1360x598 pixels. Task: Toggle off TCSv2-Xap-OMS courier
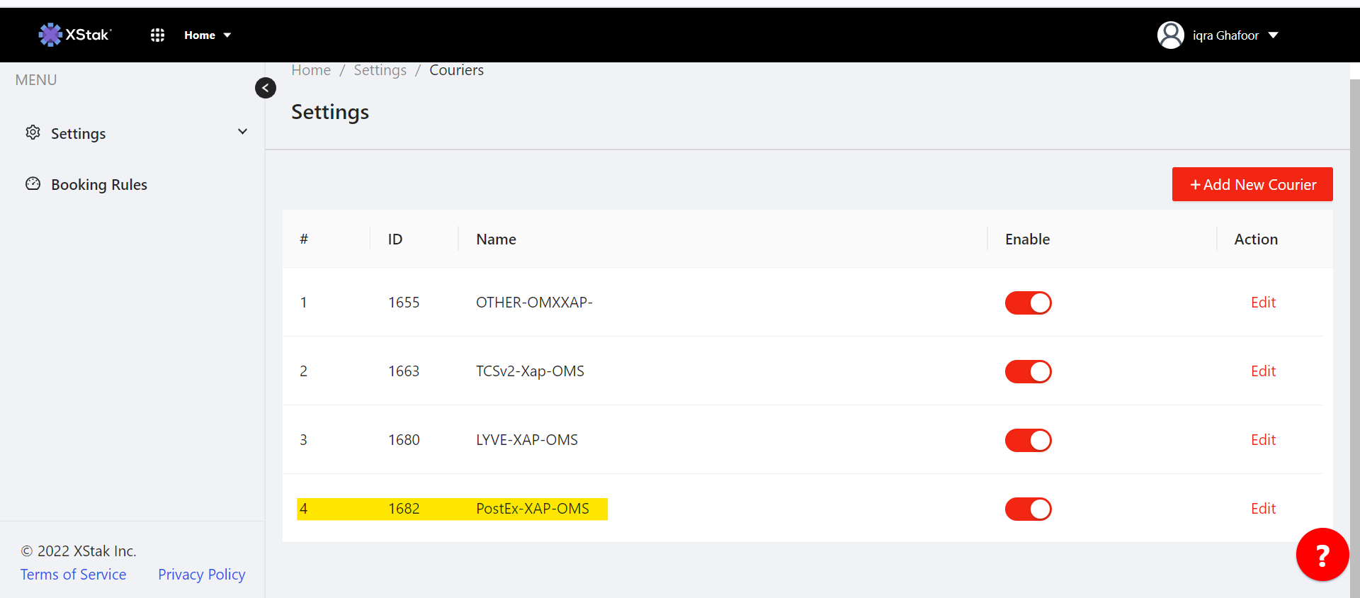[1028, 372]
